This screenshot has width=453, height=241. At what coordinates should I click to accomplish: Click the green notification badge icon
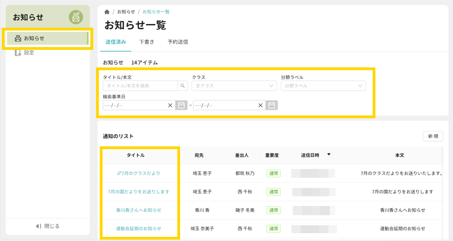pyautogui.click(x=76, y=17)
